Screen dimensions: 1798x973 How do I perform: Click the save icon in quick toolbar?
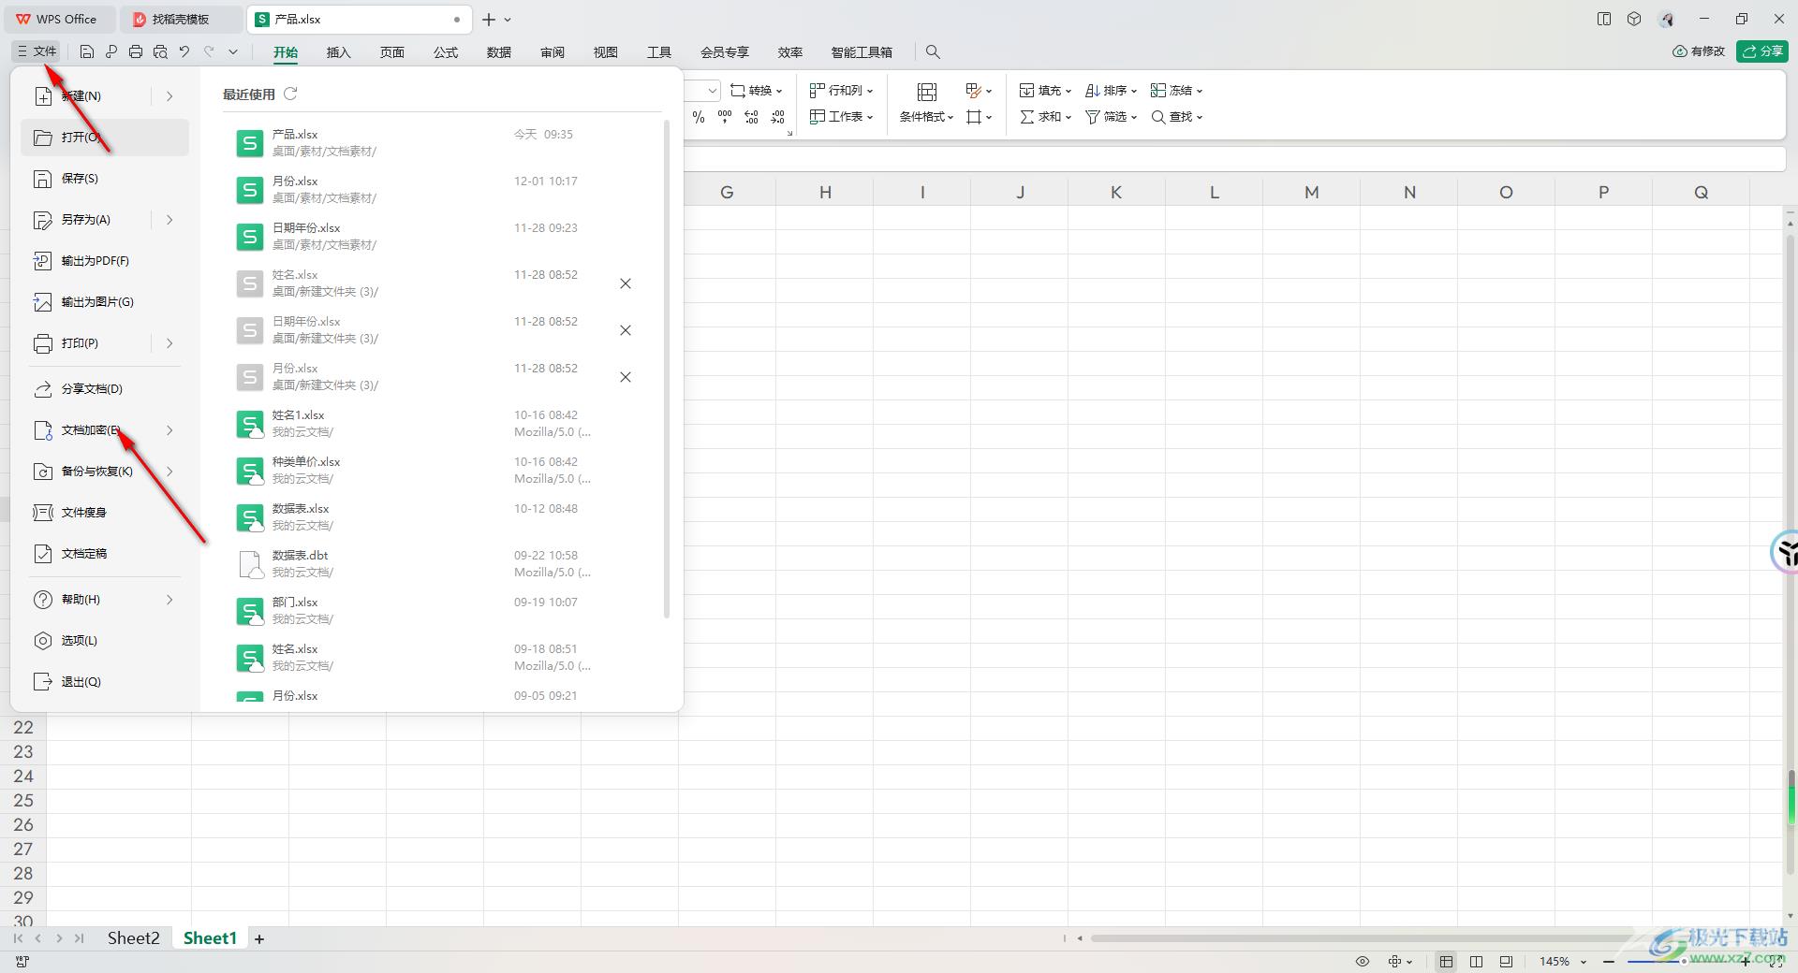coord(86,52)
